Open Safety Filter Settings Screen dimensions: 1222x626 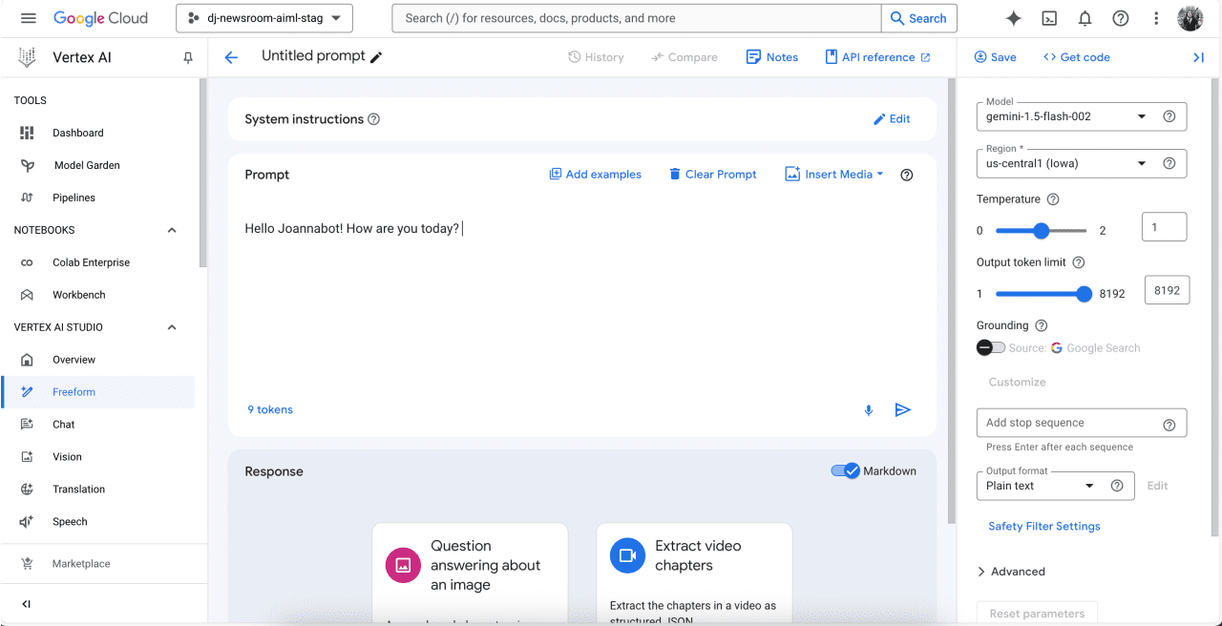1044,527
